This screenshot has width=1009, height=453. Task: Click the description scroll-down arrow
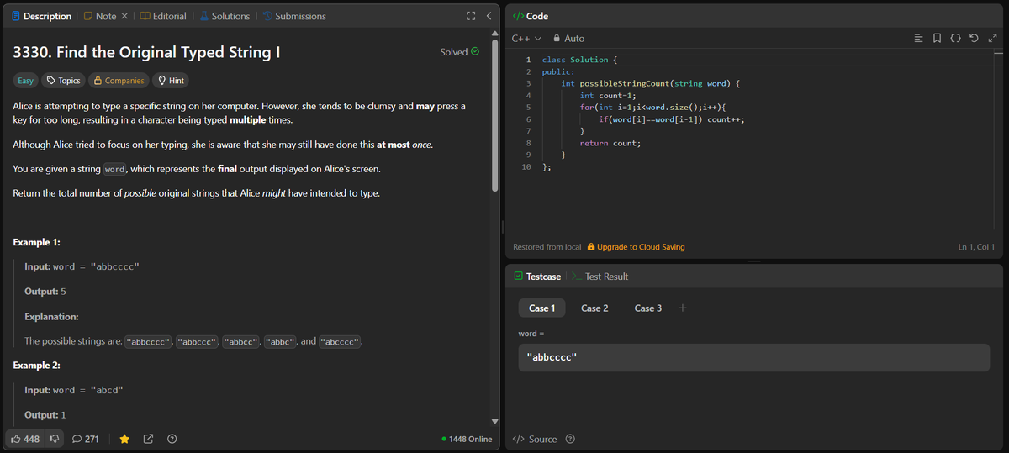pos(494,421)
